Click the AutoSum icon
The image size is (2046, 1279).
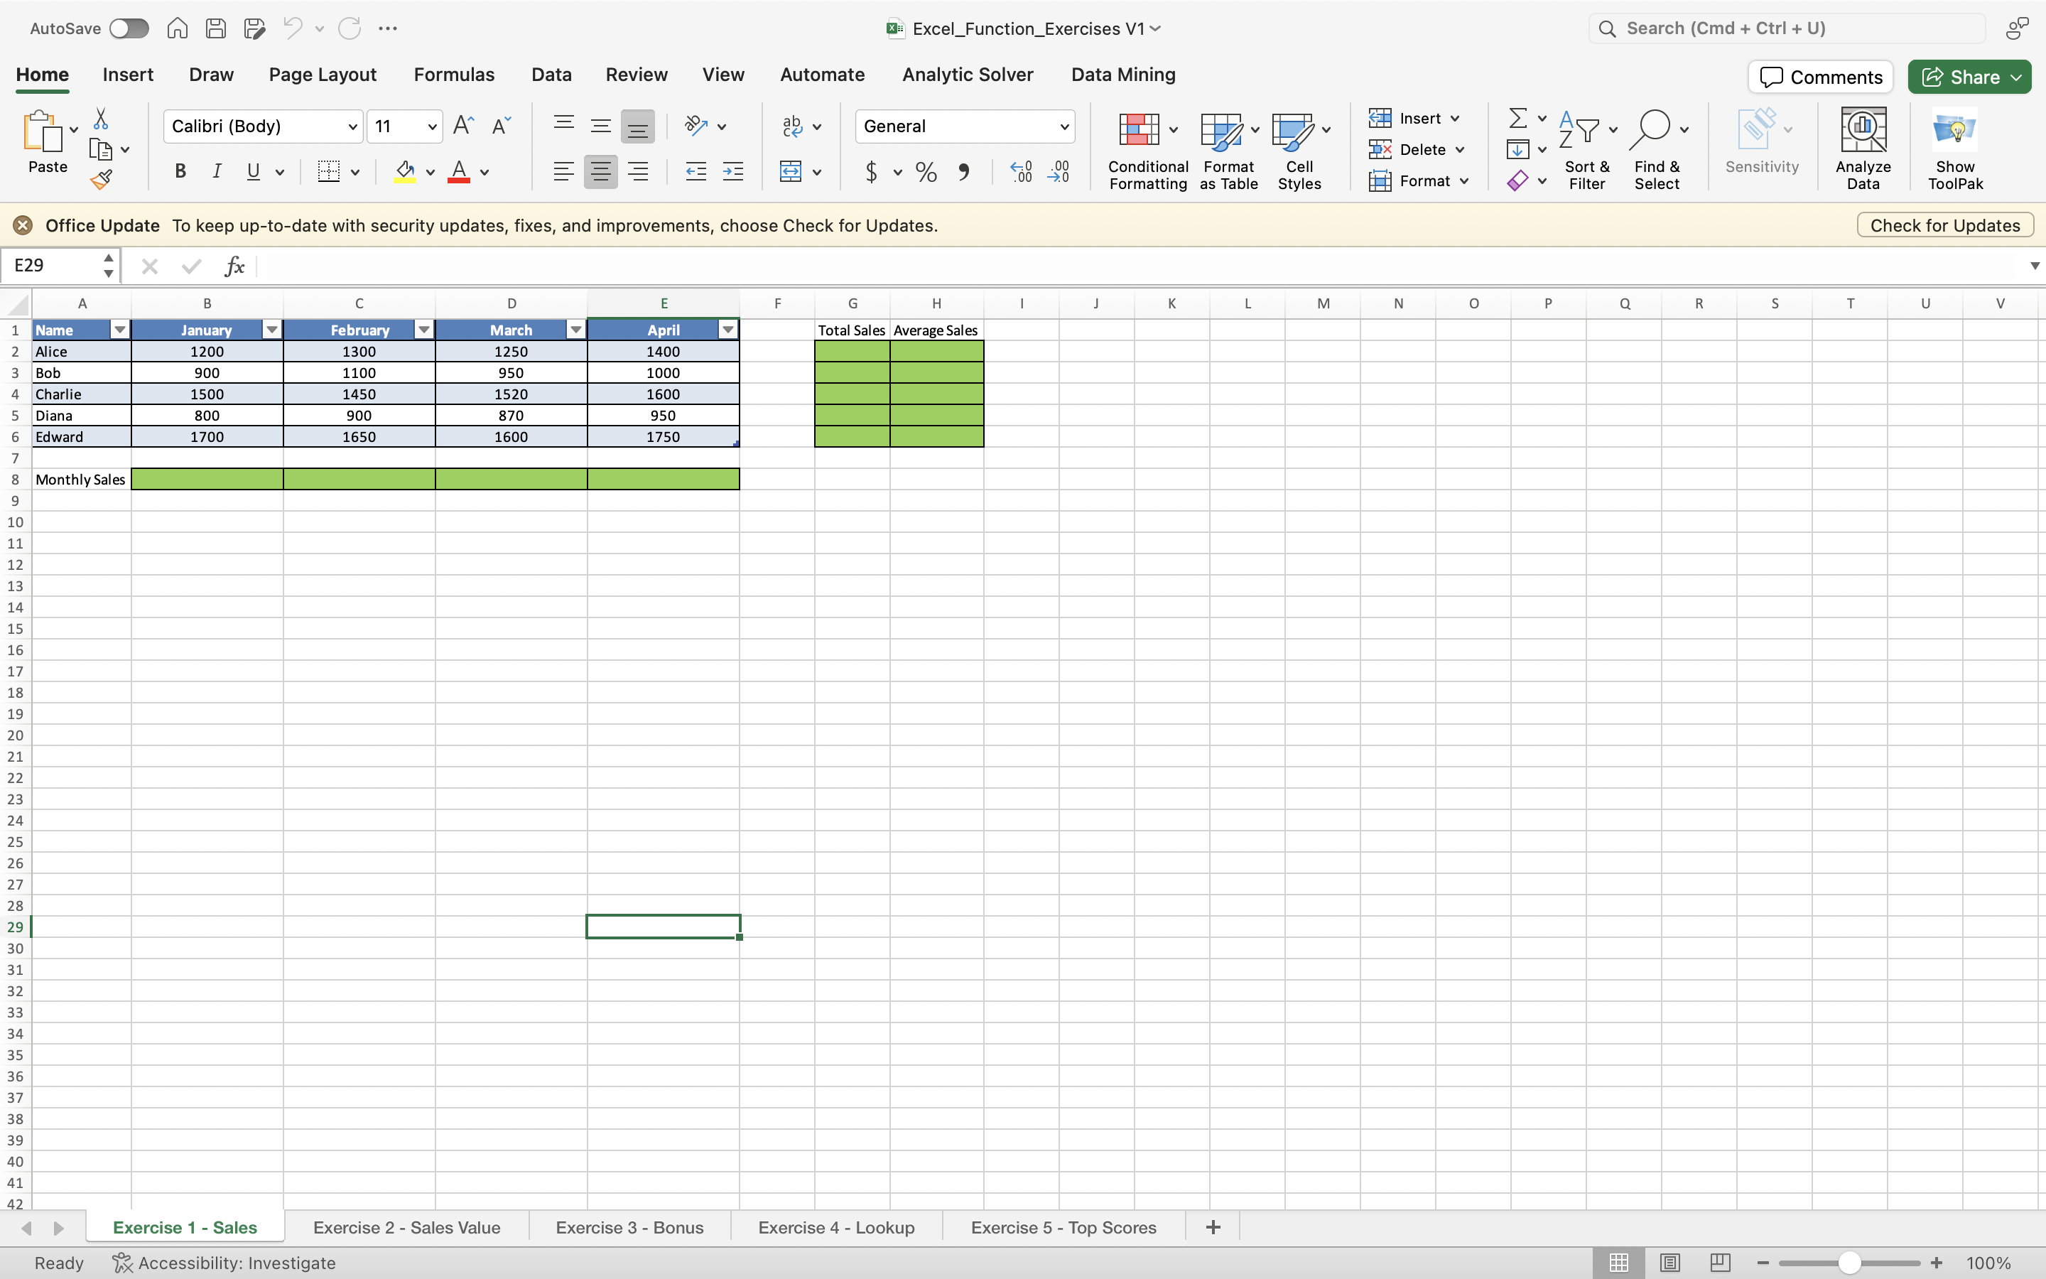tap(1517, 117)
